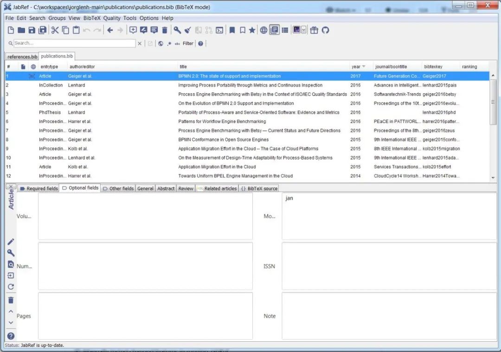
Task: Select the PhdThesis row by Lenhard
Action: (x=247, y=112)
